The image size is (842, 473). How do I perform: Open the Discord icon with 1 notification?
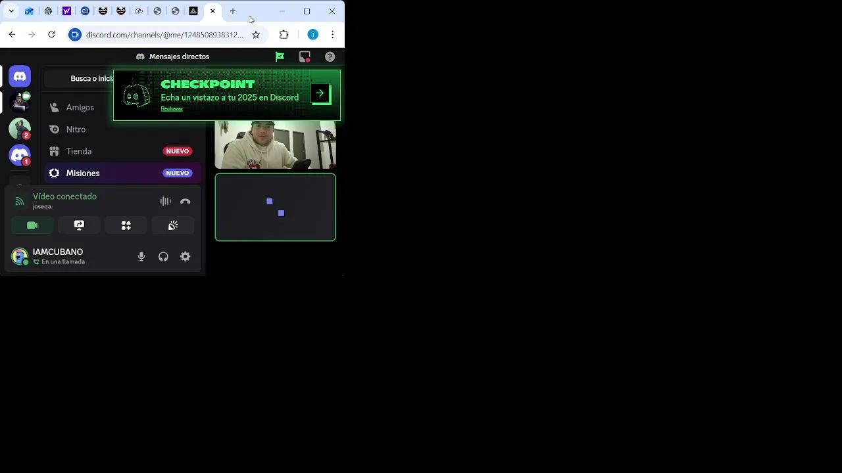click(20, 155)
